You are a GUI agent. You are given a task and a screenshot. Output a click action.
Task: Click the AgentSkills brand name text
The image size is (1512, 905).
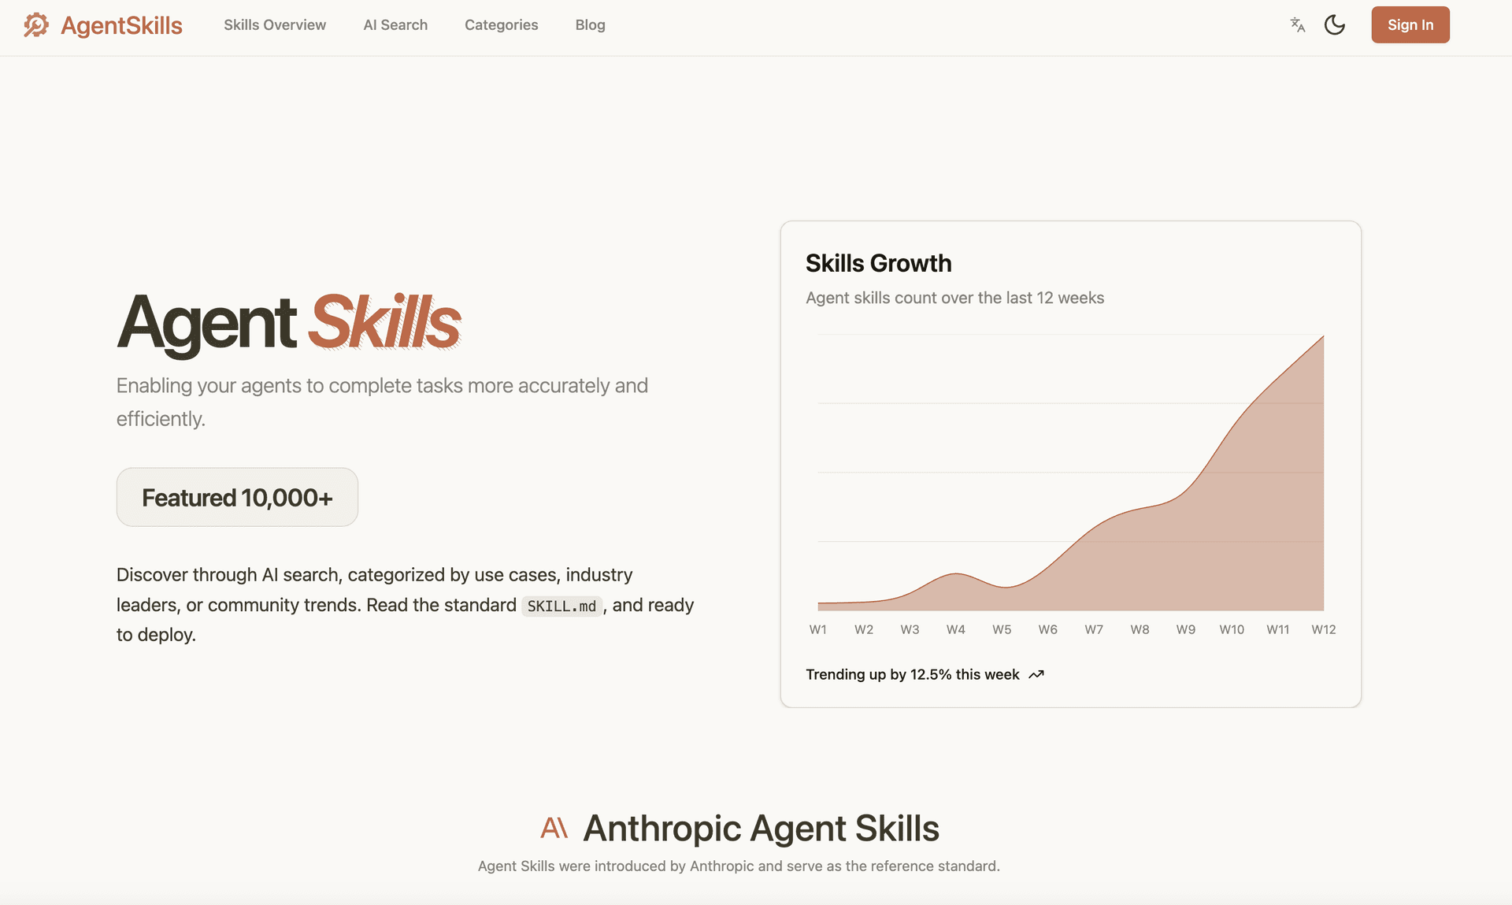tap(120, 25)
